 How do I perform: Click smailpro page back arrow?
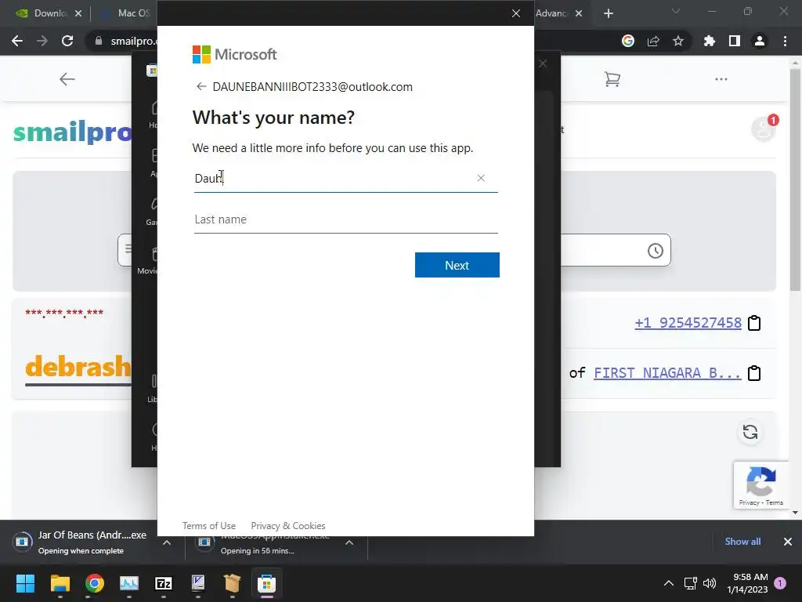[67, 79]
